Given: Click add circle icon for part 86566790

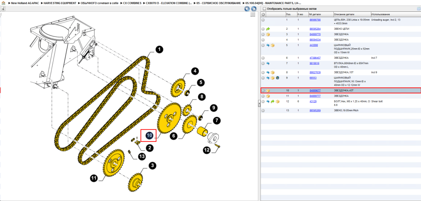Looking at the screenshot, I should click(263, 20).
